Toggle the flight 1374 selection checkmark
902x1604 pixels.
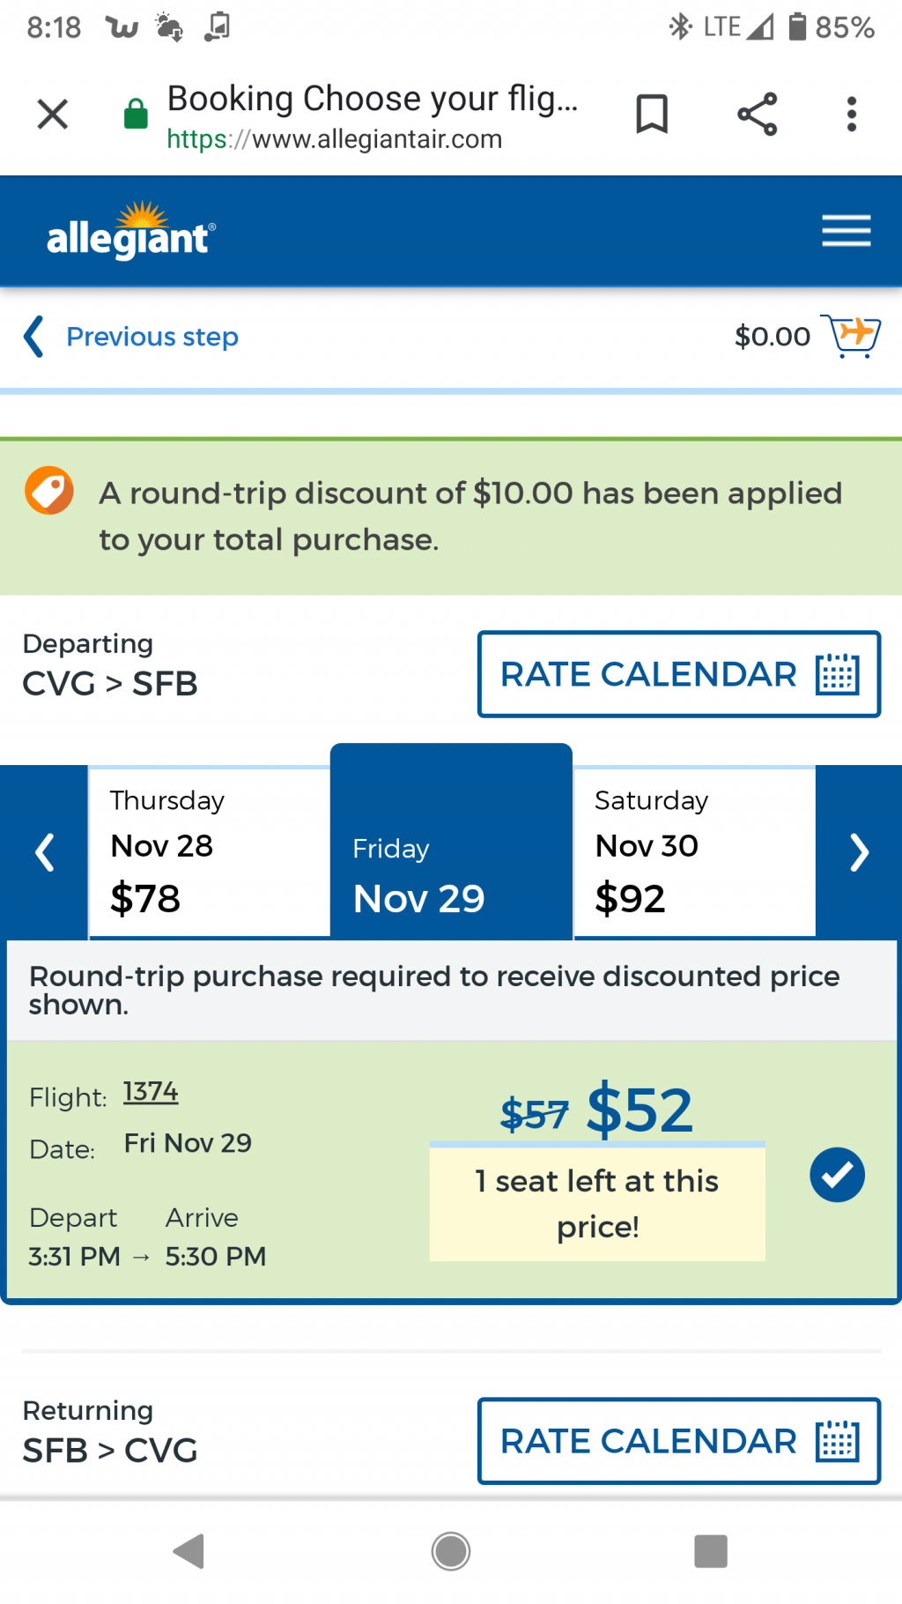[837, 1175]
